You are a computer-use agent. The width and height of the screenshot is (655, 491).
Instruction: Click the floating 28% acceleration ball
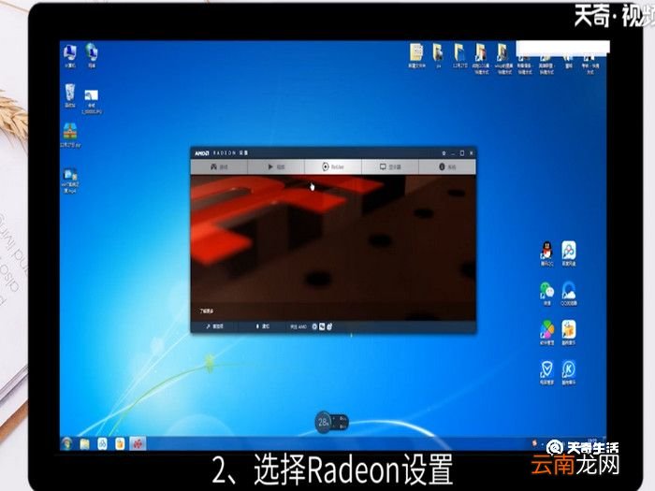(323, 422)
